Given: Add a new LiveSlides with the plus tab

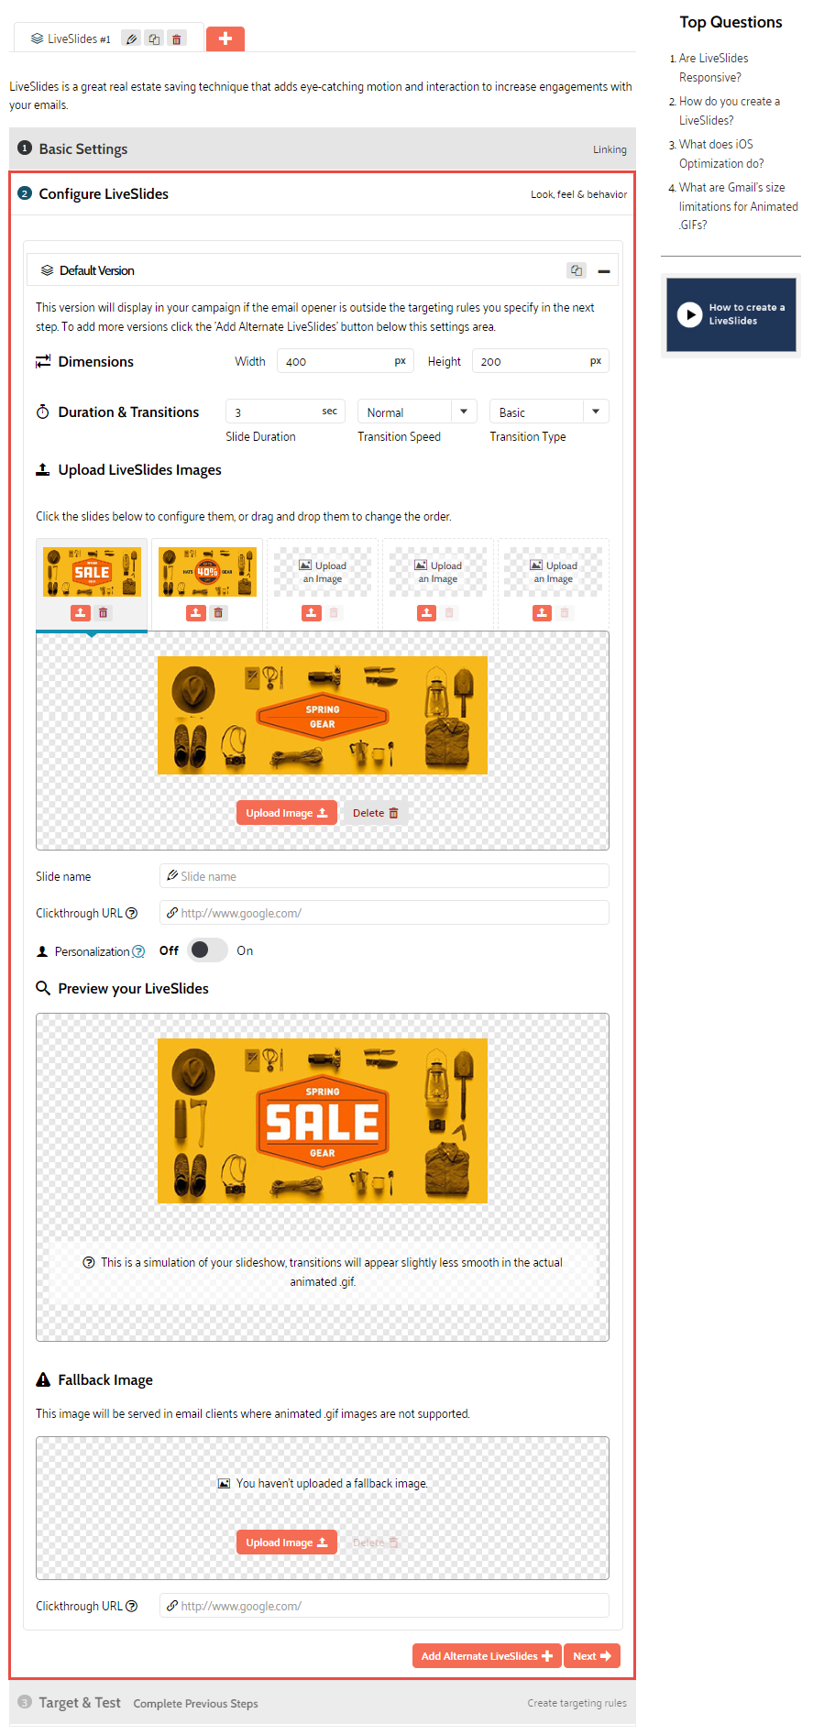Looking at the screenshot, I should [225, 38].
